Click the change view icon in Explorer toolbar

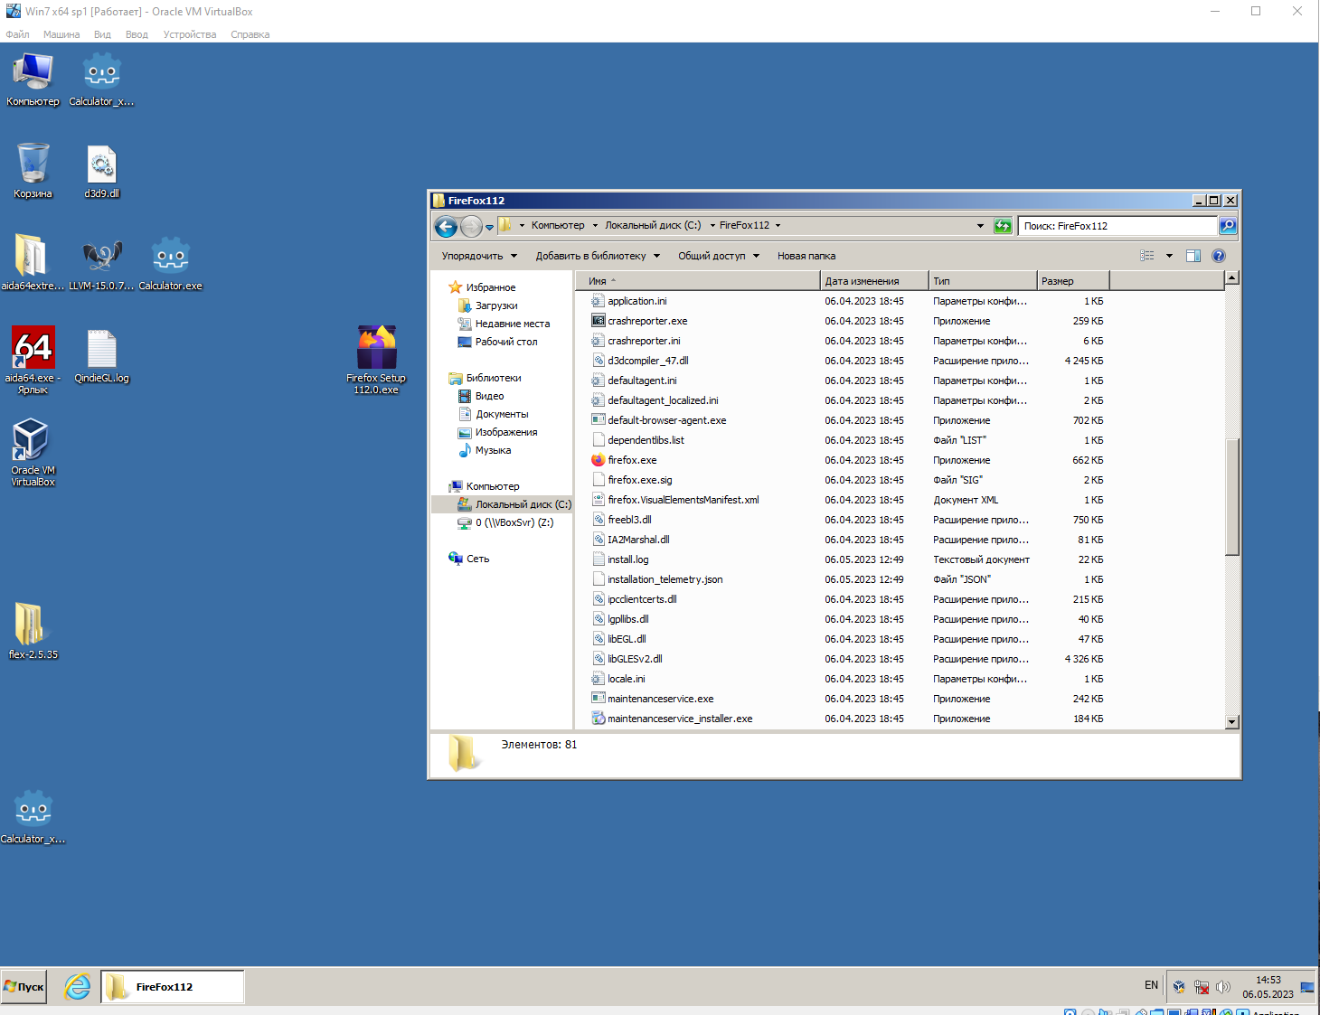coord(1147,256)
